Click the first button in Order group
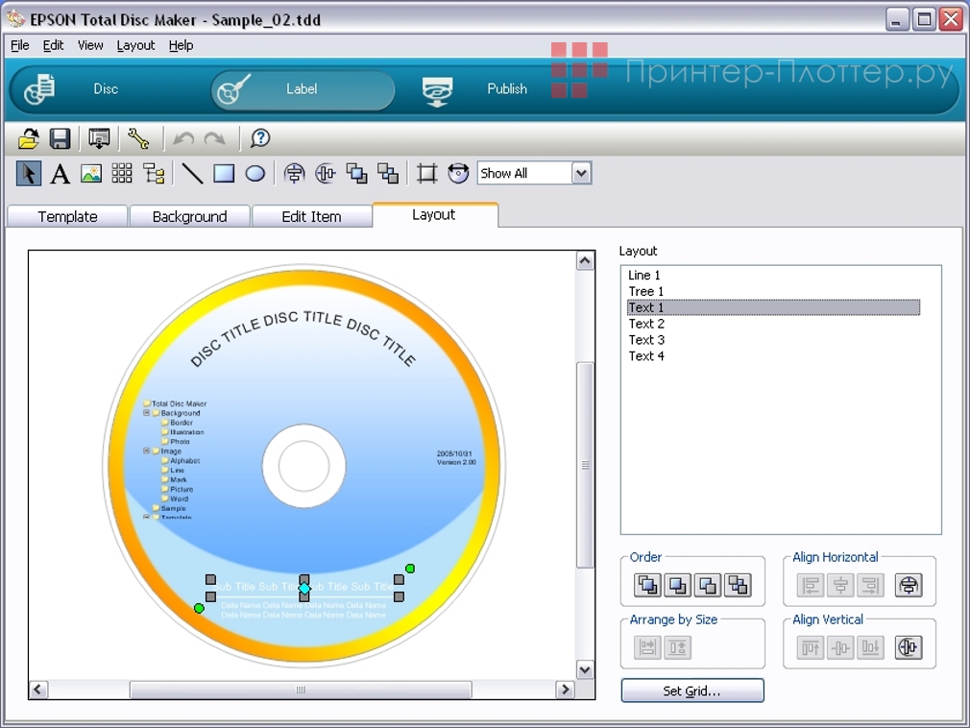Screen dimensions: 970x728 pyautogui.click(x=647, y=585)
